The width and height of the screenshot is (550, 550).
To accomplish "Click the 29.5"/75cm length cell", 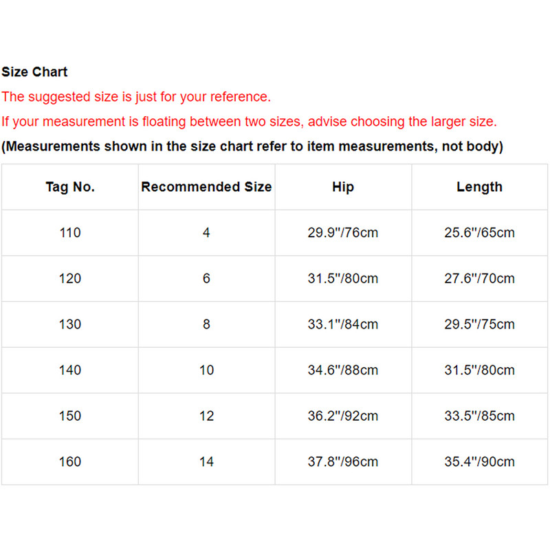I will click(x=479, y=324).
